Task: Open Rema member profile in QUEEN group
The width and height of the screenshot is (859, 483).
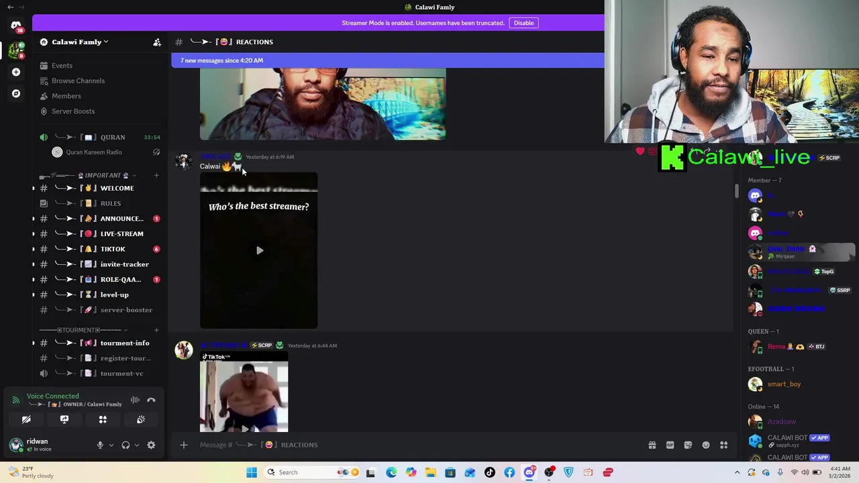Action: (x=800, y=347)
